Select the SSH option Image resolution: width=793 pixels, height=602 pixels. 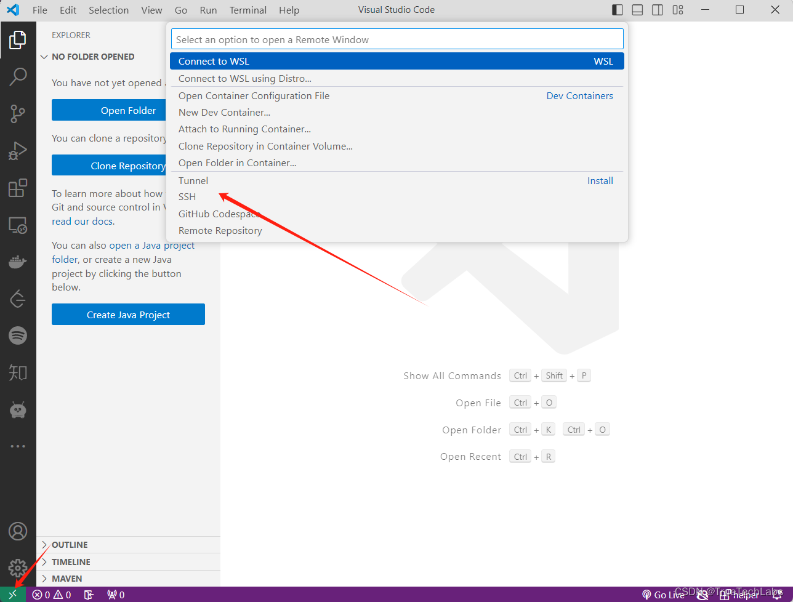(x=397, y=197)
